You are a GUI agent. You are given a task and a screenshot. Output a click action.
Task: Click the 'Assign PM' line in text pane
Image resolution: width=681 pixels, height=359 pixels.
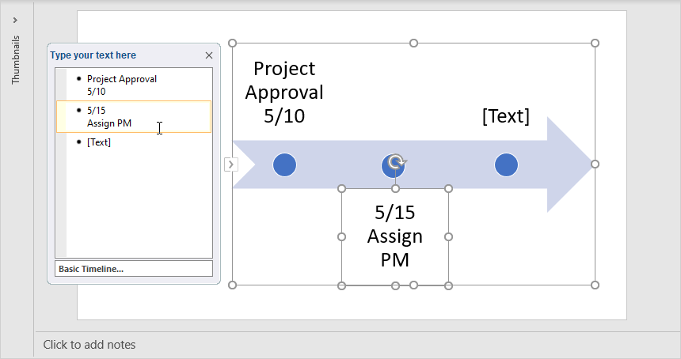109,123
